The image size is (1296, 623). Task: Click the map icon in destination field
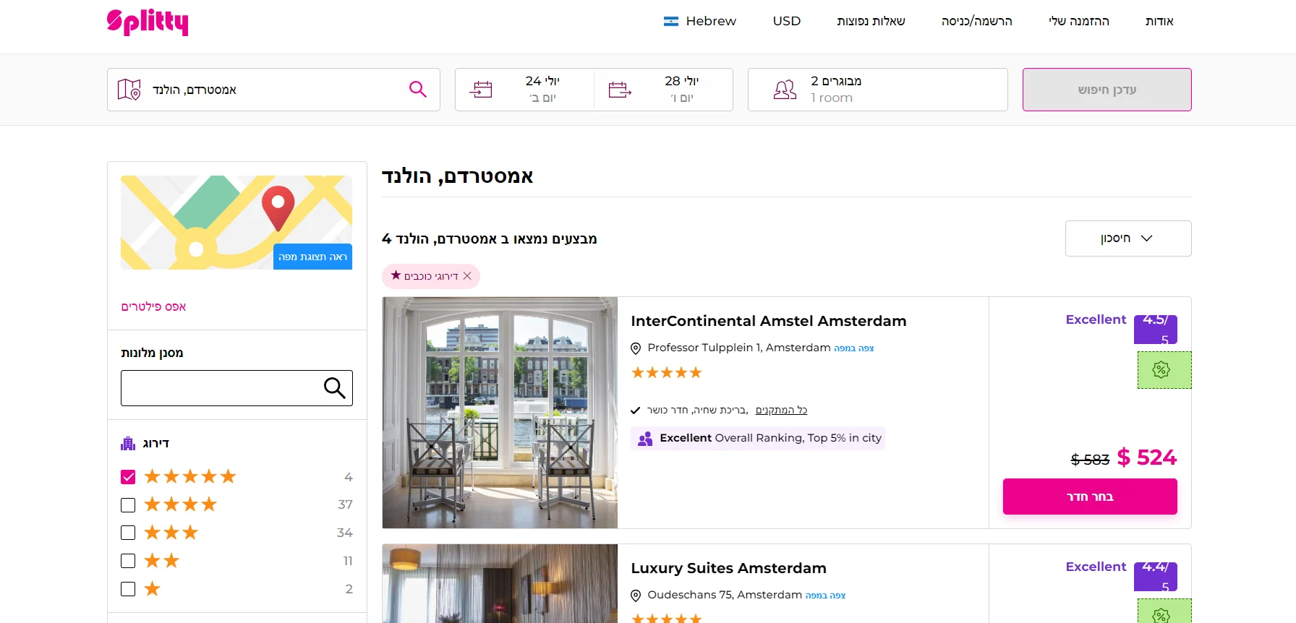129,90
